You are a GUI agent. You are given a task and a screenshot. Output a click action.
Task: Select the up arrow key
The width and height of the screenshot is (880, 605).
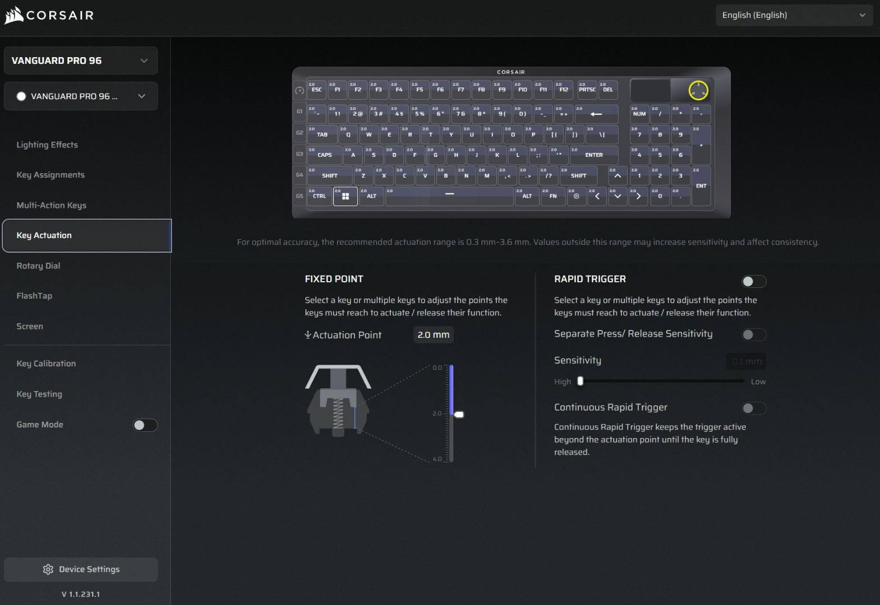pos(618,176)
